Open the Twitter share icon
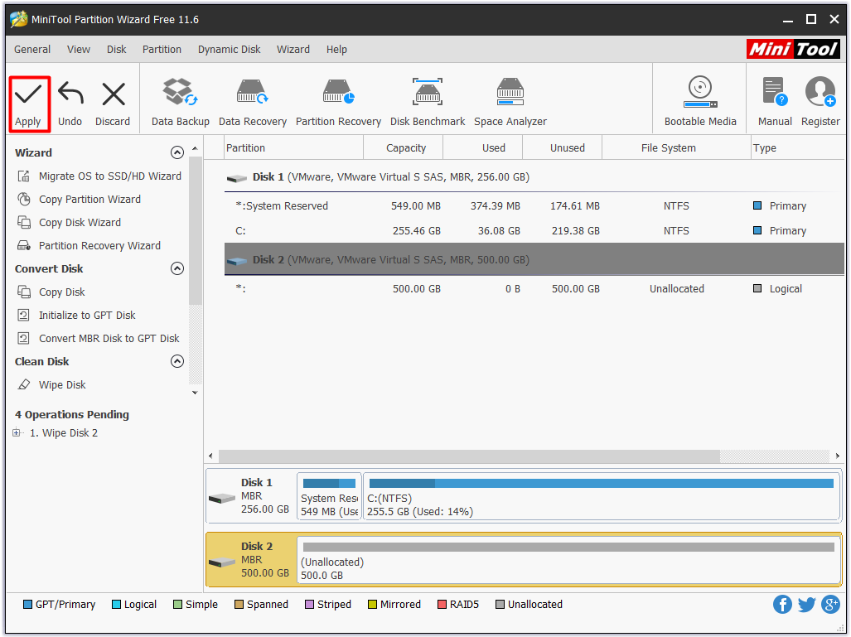The width and height of the screenshot is (851, 637). [806, 604]
